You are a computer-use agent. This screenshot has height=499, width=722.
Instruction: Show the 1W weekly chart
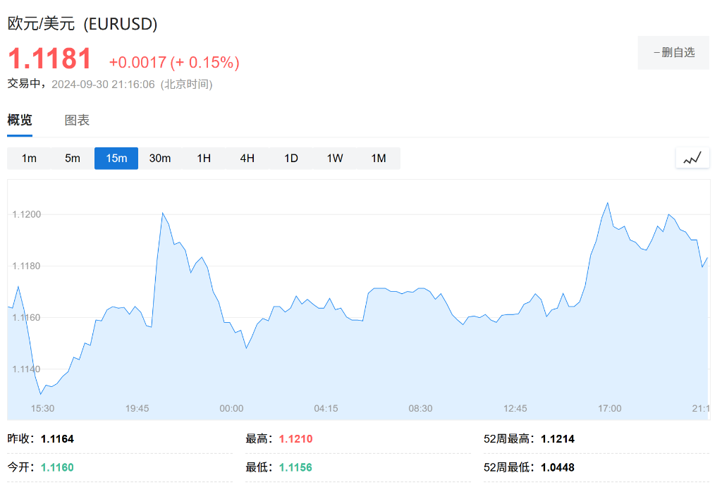click(335, 158)
